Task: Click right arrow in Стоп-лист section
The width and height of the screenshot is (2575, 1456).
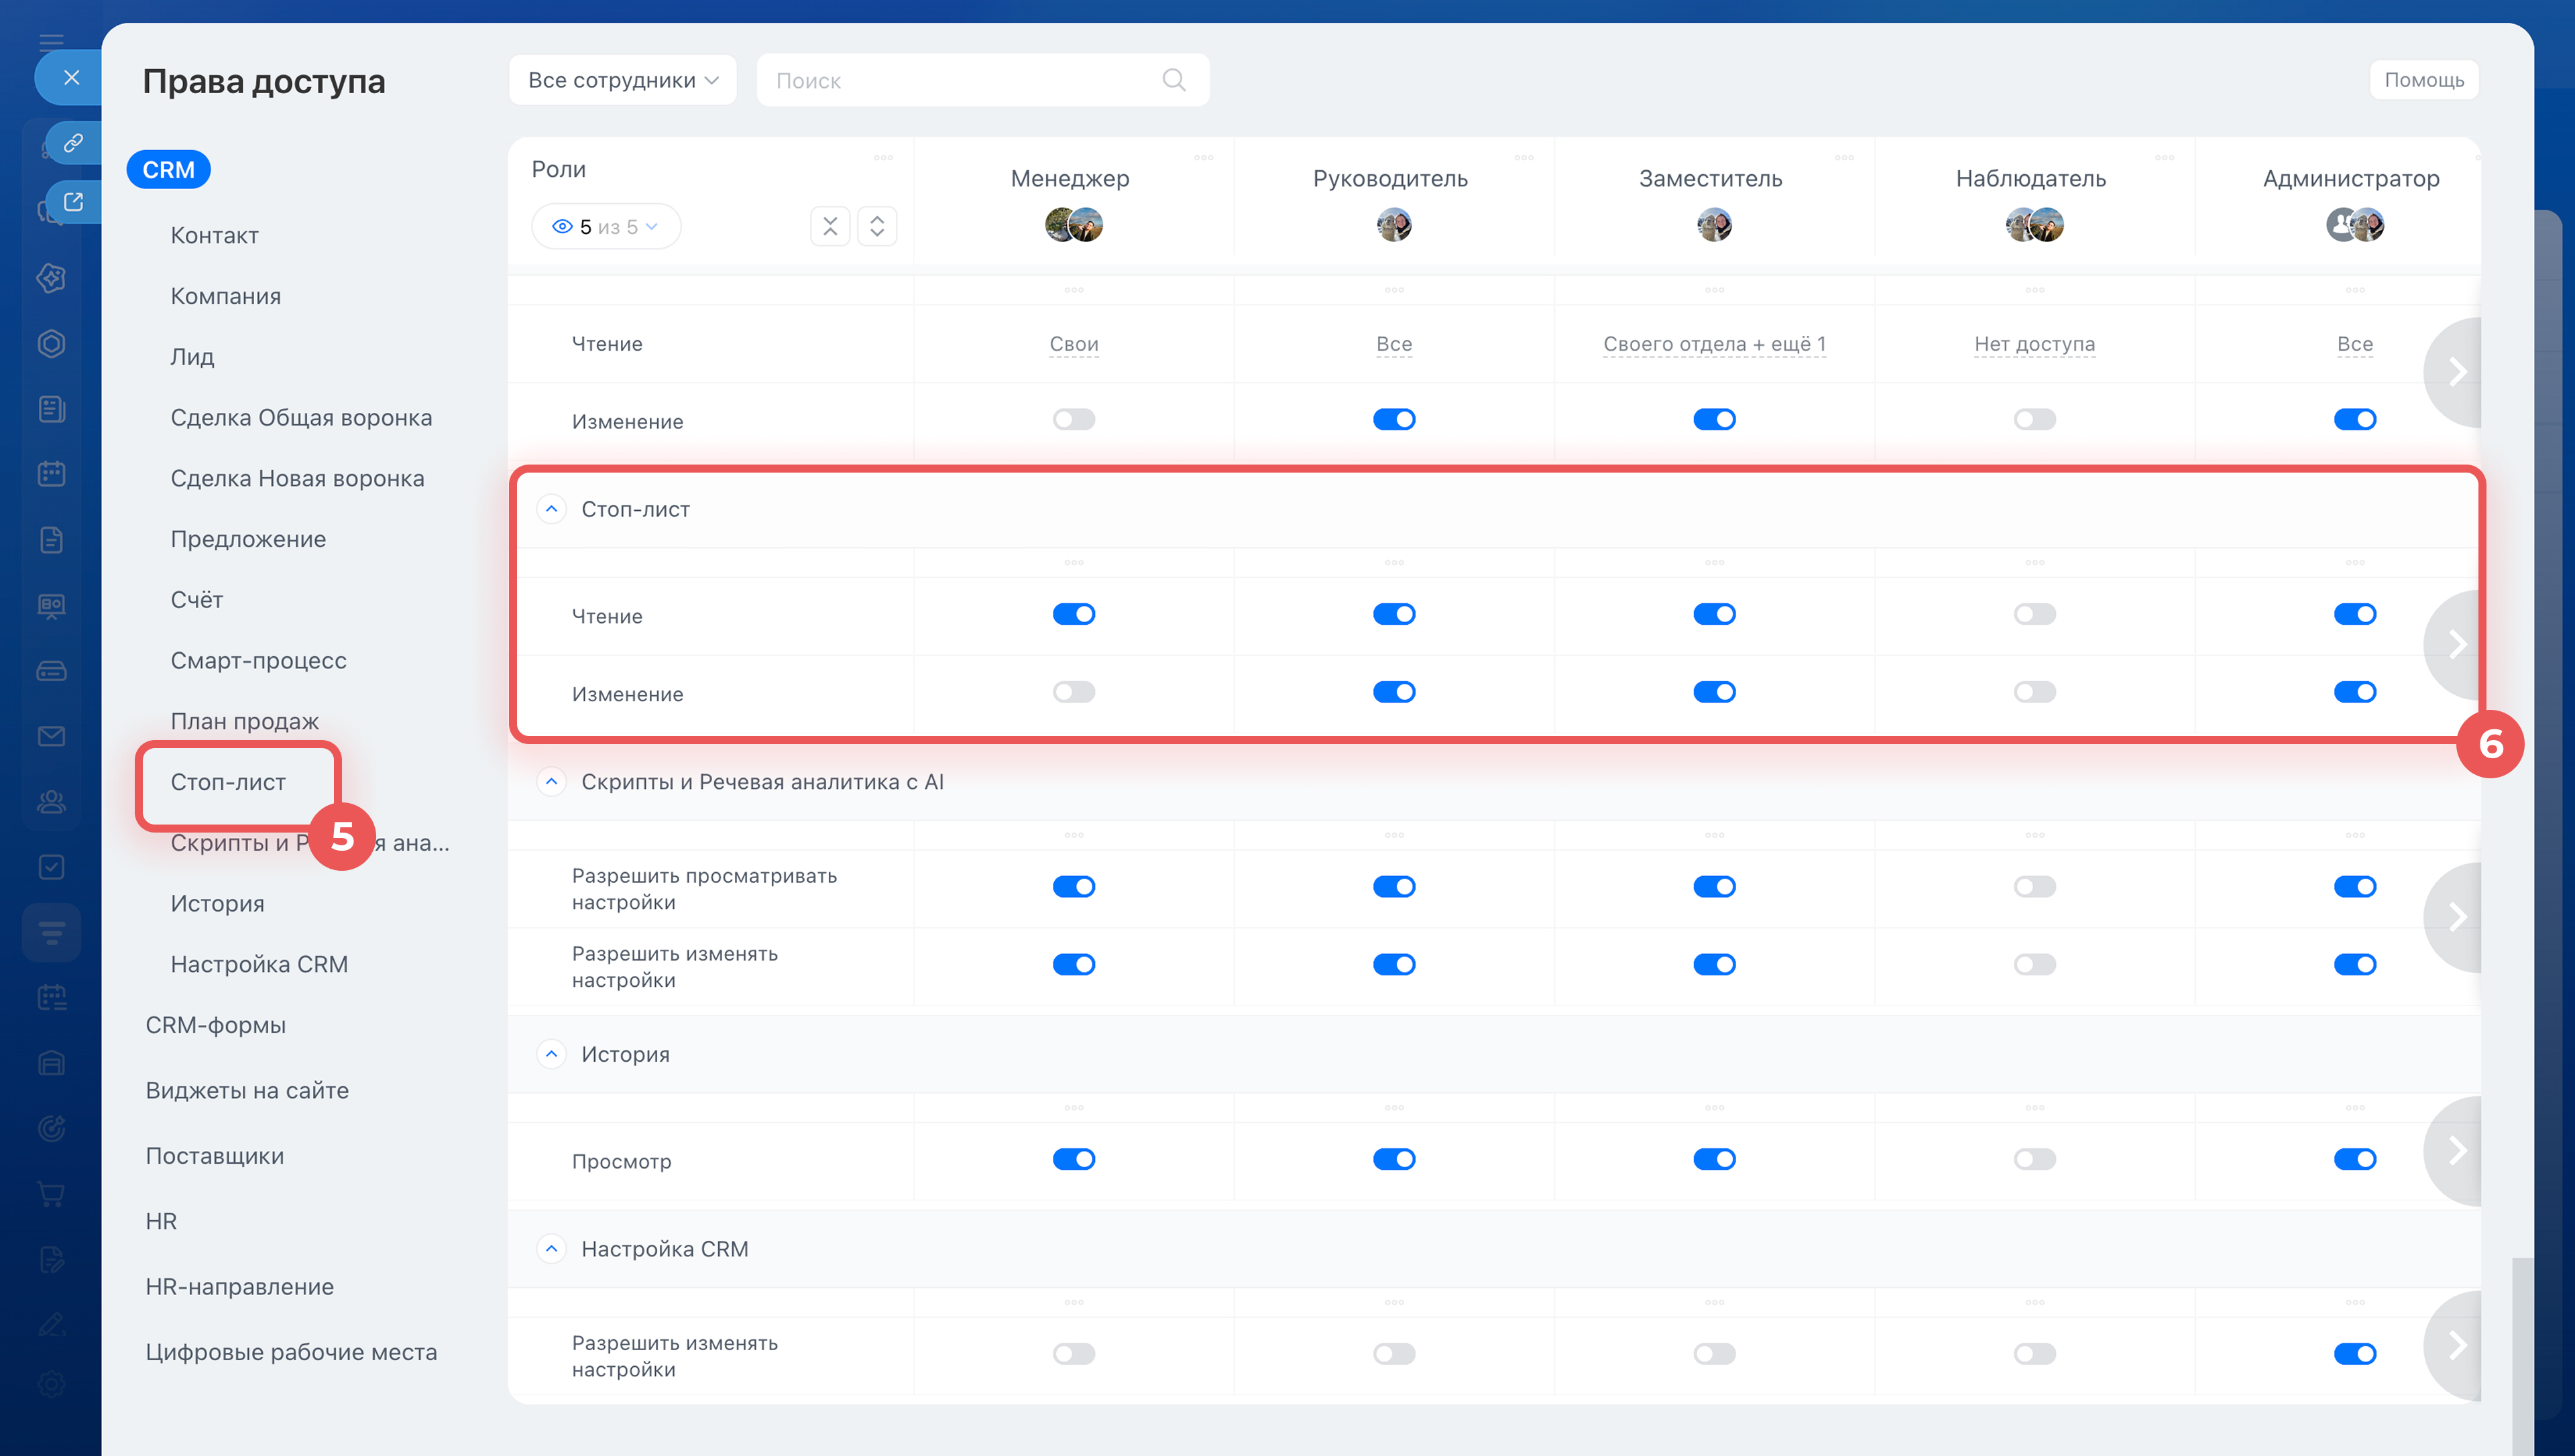Action: point(2456,644)
